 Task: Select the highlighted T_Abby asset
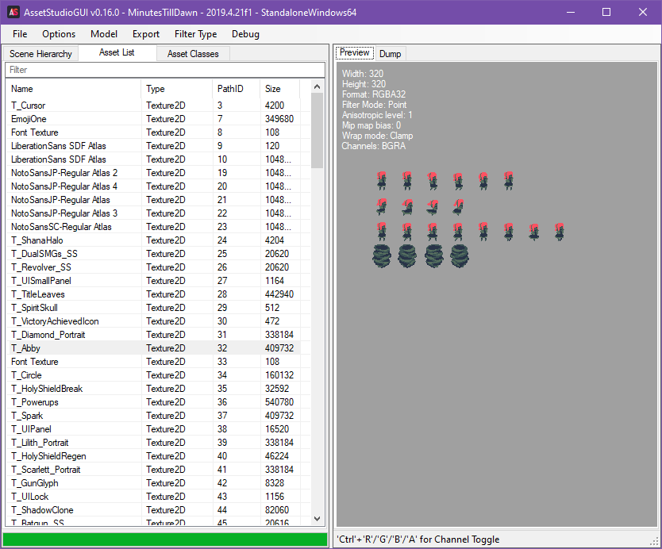(153, 348)
